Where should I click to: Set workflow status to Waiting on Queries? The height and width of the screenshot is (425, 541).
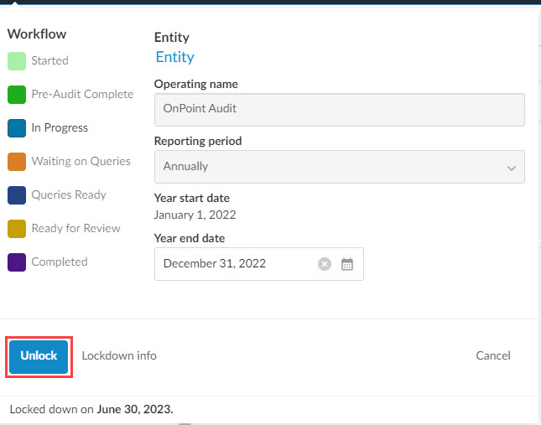[x=81, y=161]
